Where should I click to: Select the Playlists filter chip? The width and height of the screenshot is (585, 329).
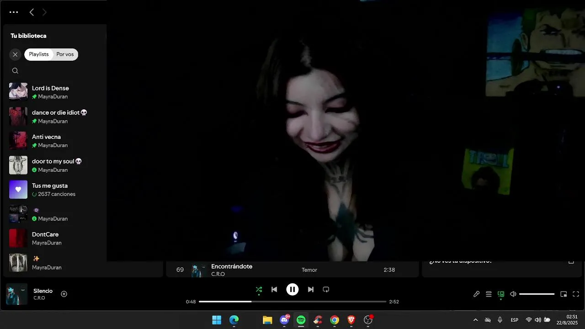pyautogui.click(x=39, y=54)
